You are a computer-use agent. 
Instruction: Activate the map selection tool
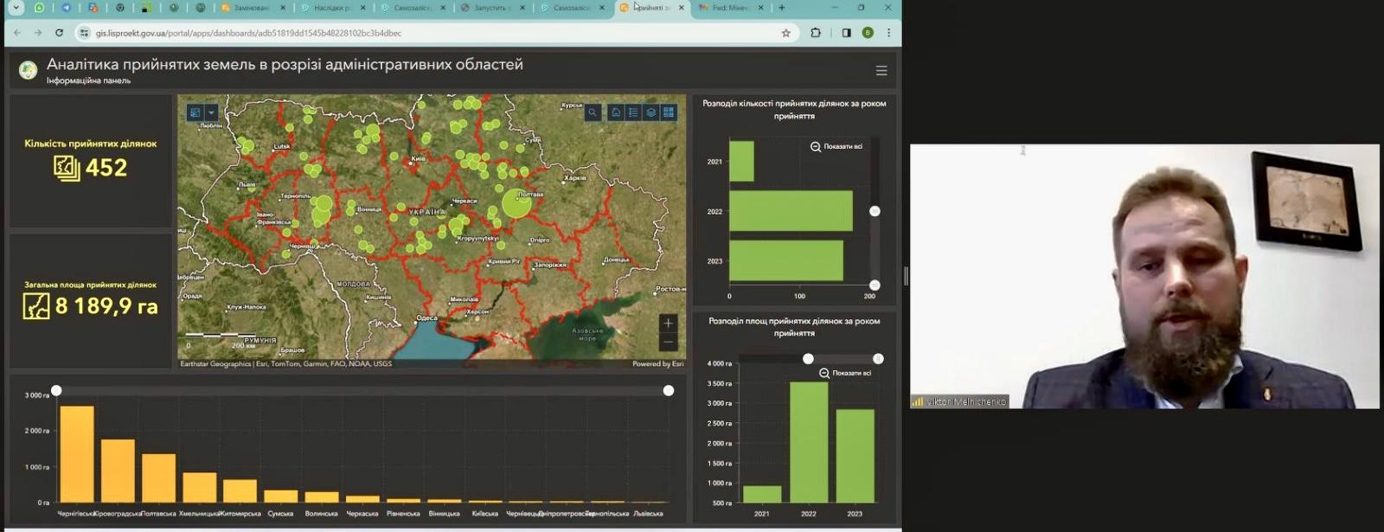pos(195,112)
